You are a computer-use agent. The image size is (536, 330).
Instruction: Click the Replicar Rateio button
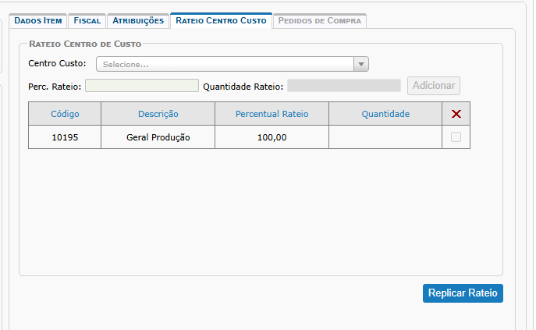[x=463, y=293]
